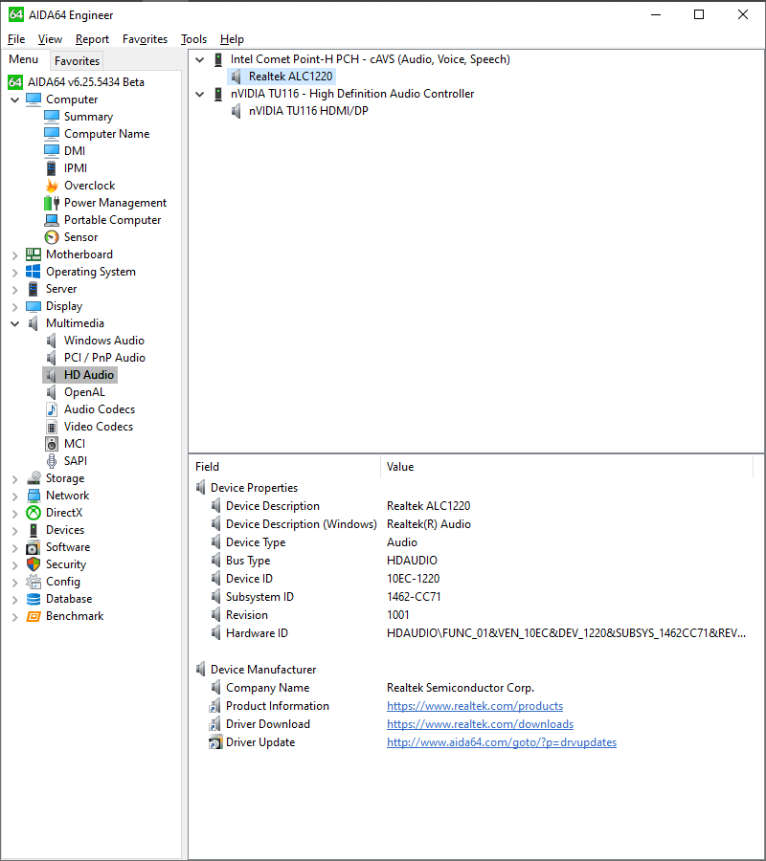Select PCI / PnP Audio item

tap(104, 358)
